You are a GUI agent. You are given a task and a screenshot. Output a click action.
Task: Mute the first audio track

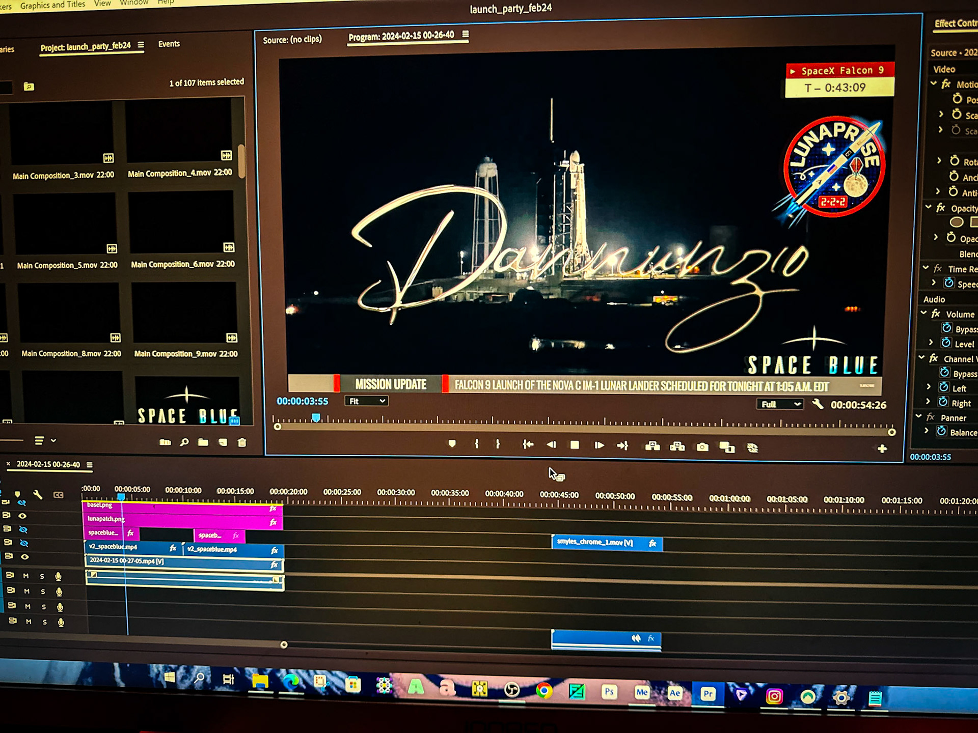click(26, 576)
